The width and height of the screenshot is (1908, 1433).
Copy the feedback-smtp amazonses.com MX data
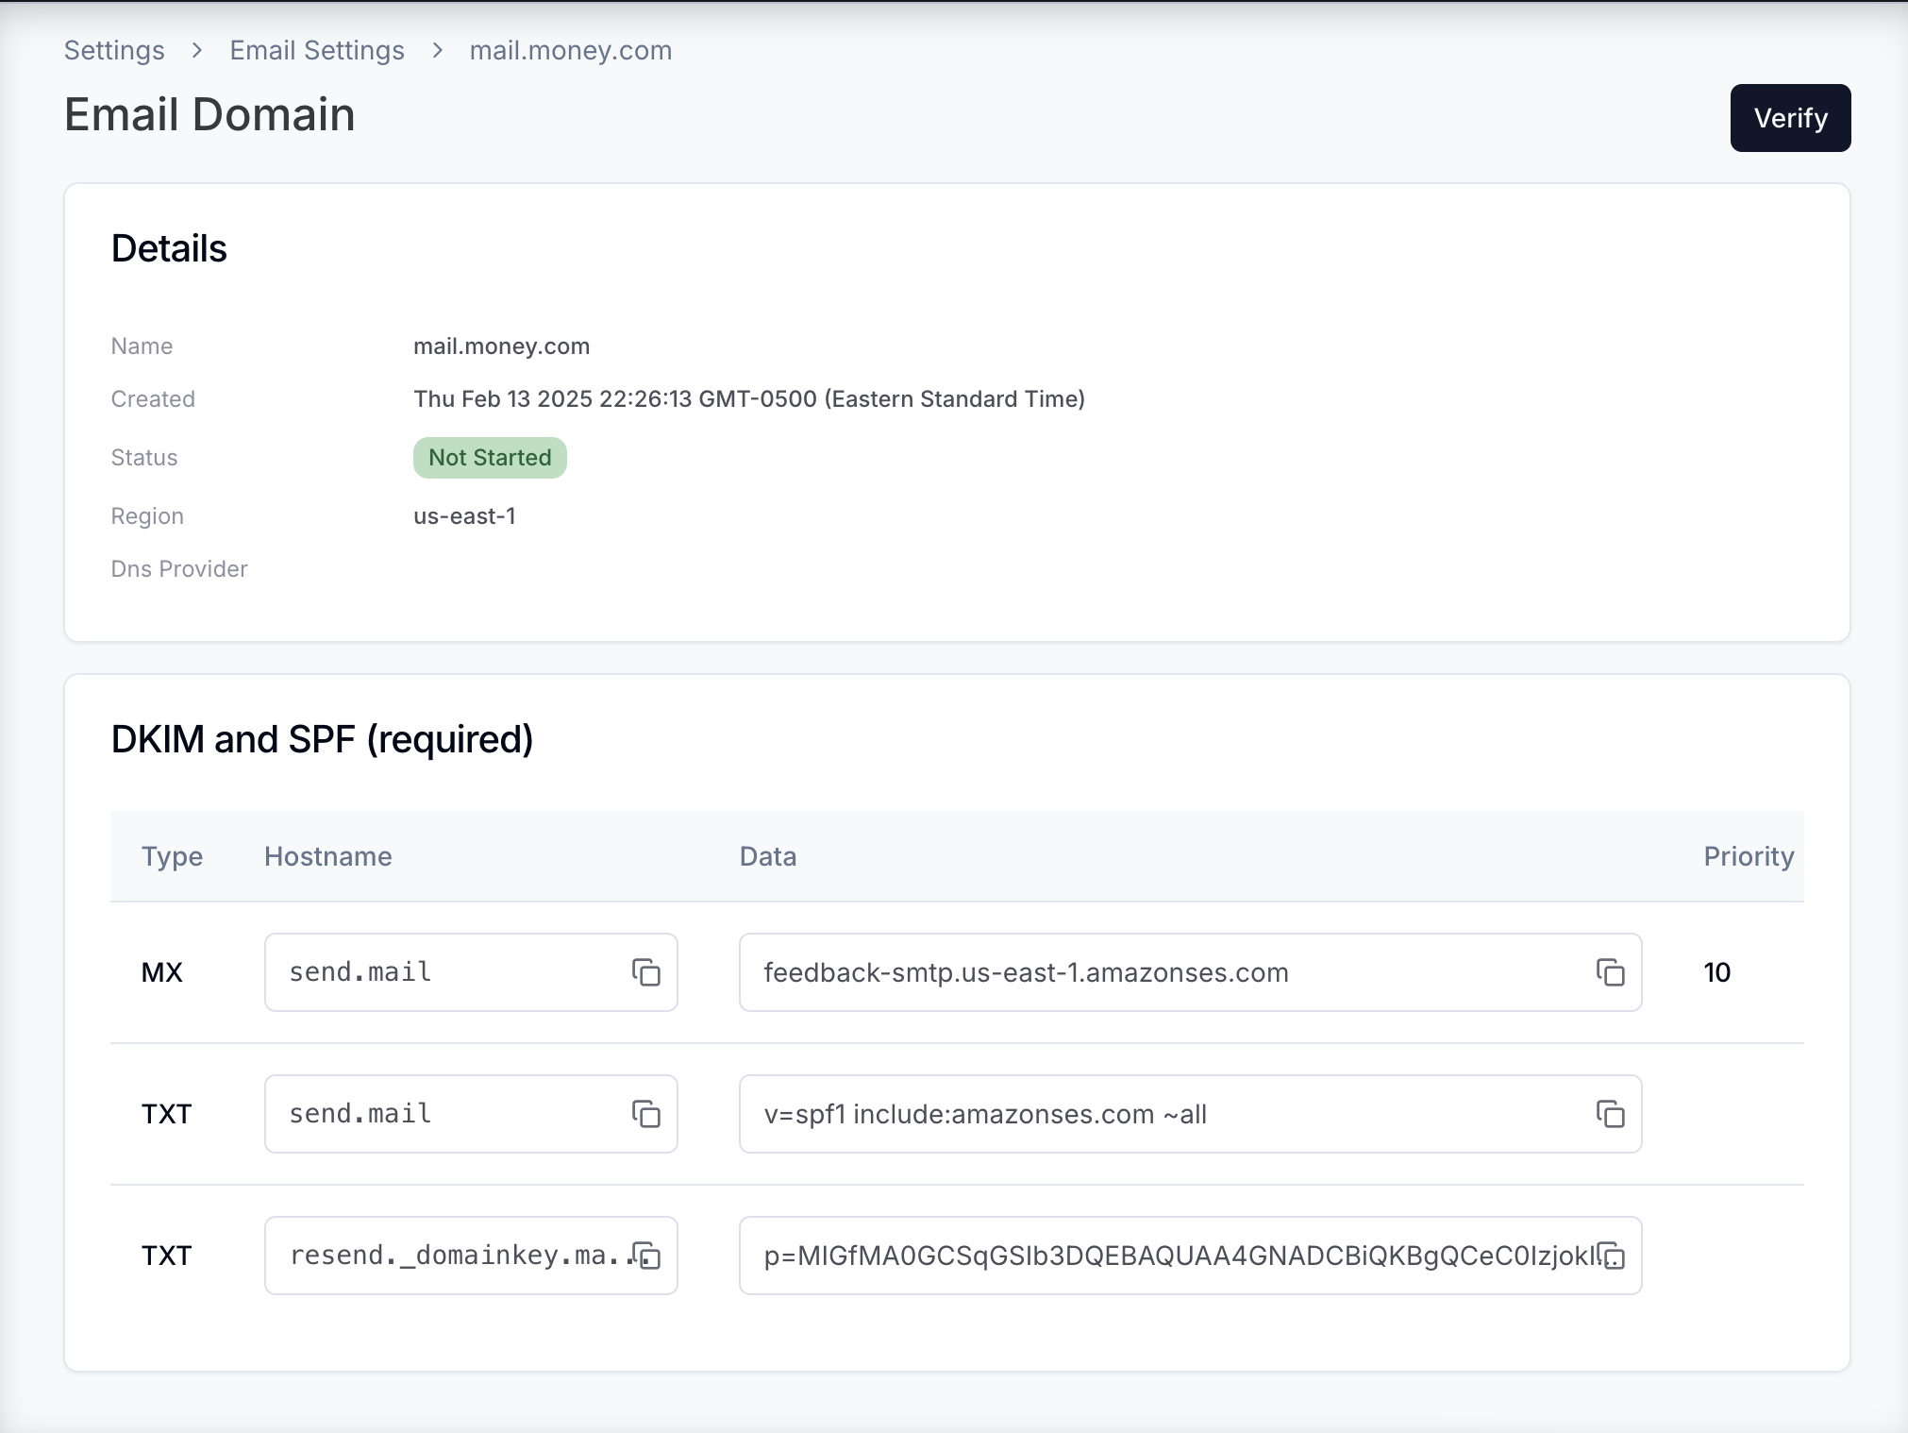(1610, 972)
